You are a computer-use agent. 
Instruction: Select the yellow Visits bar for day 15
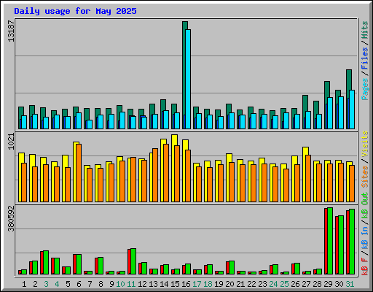point(173,168)
